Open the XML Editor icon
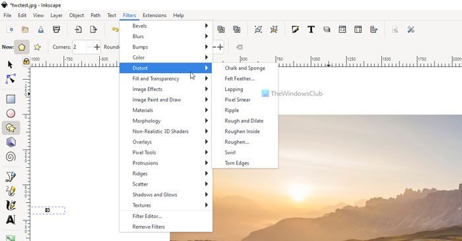Image resolution: width=462 pixels, height=241 pixels. (x=342, y=30)
